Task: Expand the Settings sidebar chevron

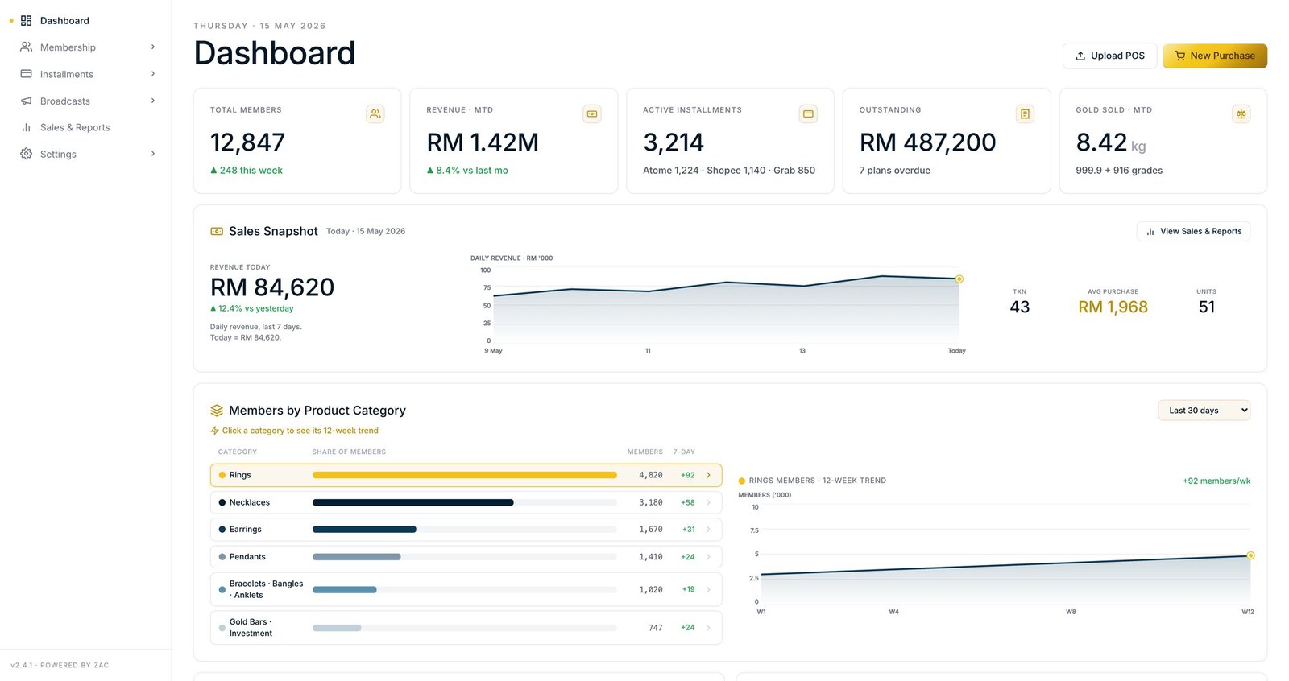Action: coord(153,154)
